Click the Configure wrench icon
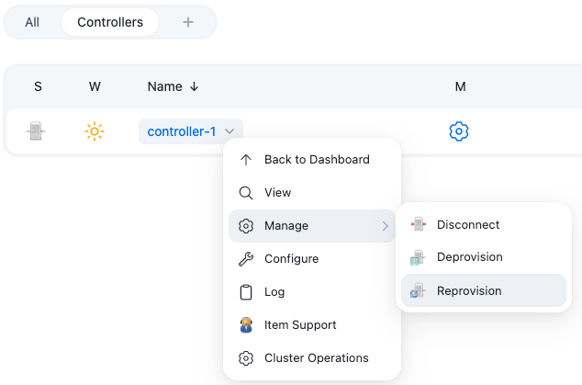The height and width of the screenshot is (385, 582). [245, 259]
